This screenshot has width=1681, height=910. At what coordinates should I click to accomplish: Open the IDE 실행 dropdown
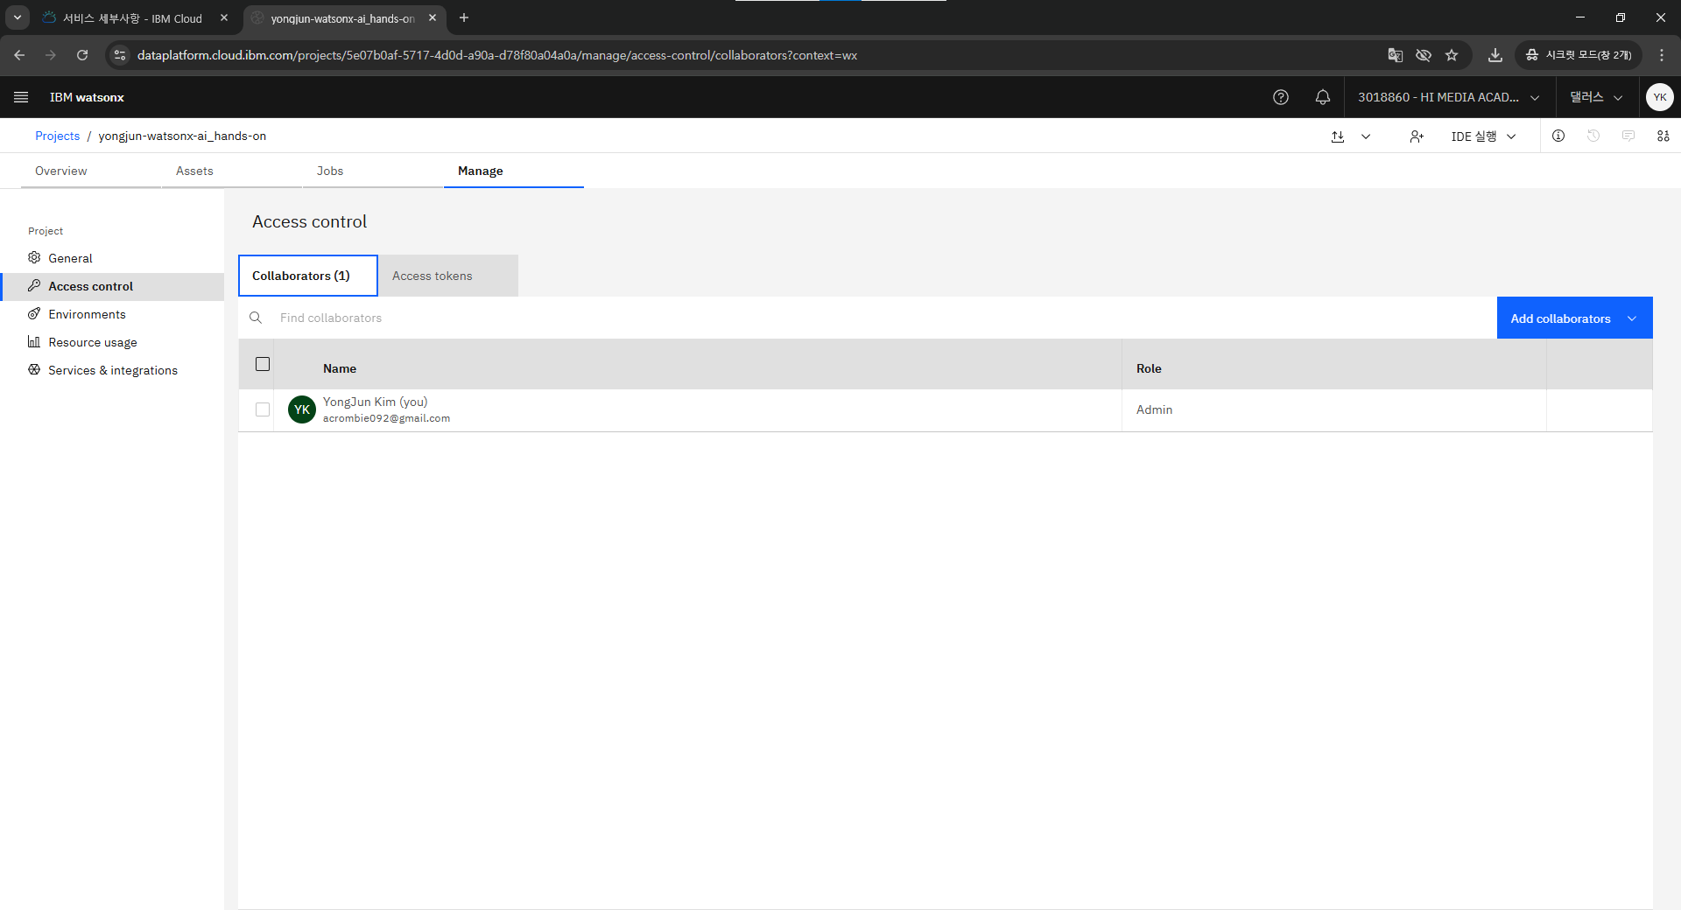click(x=1483, y=136)
